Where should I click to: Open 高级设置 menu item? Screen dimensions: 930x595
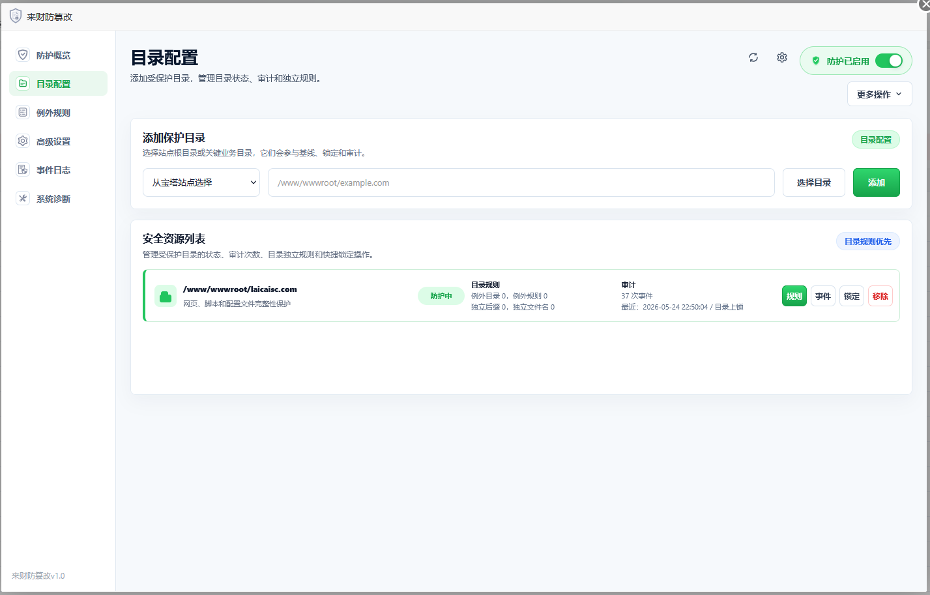pos(58,141)
